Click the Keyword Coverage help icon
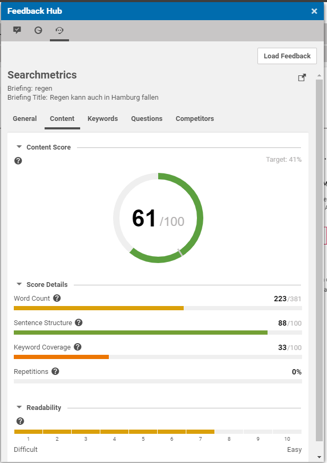 [x=78, y=347]
